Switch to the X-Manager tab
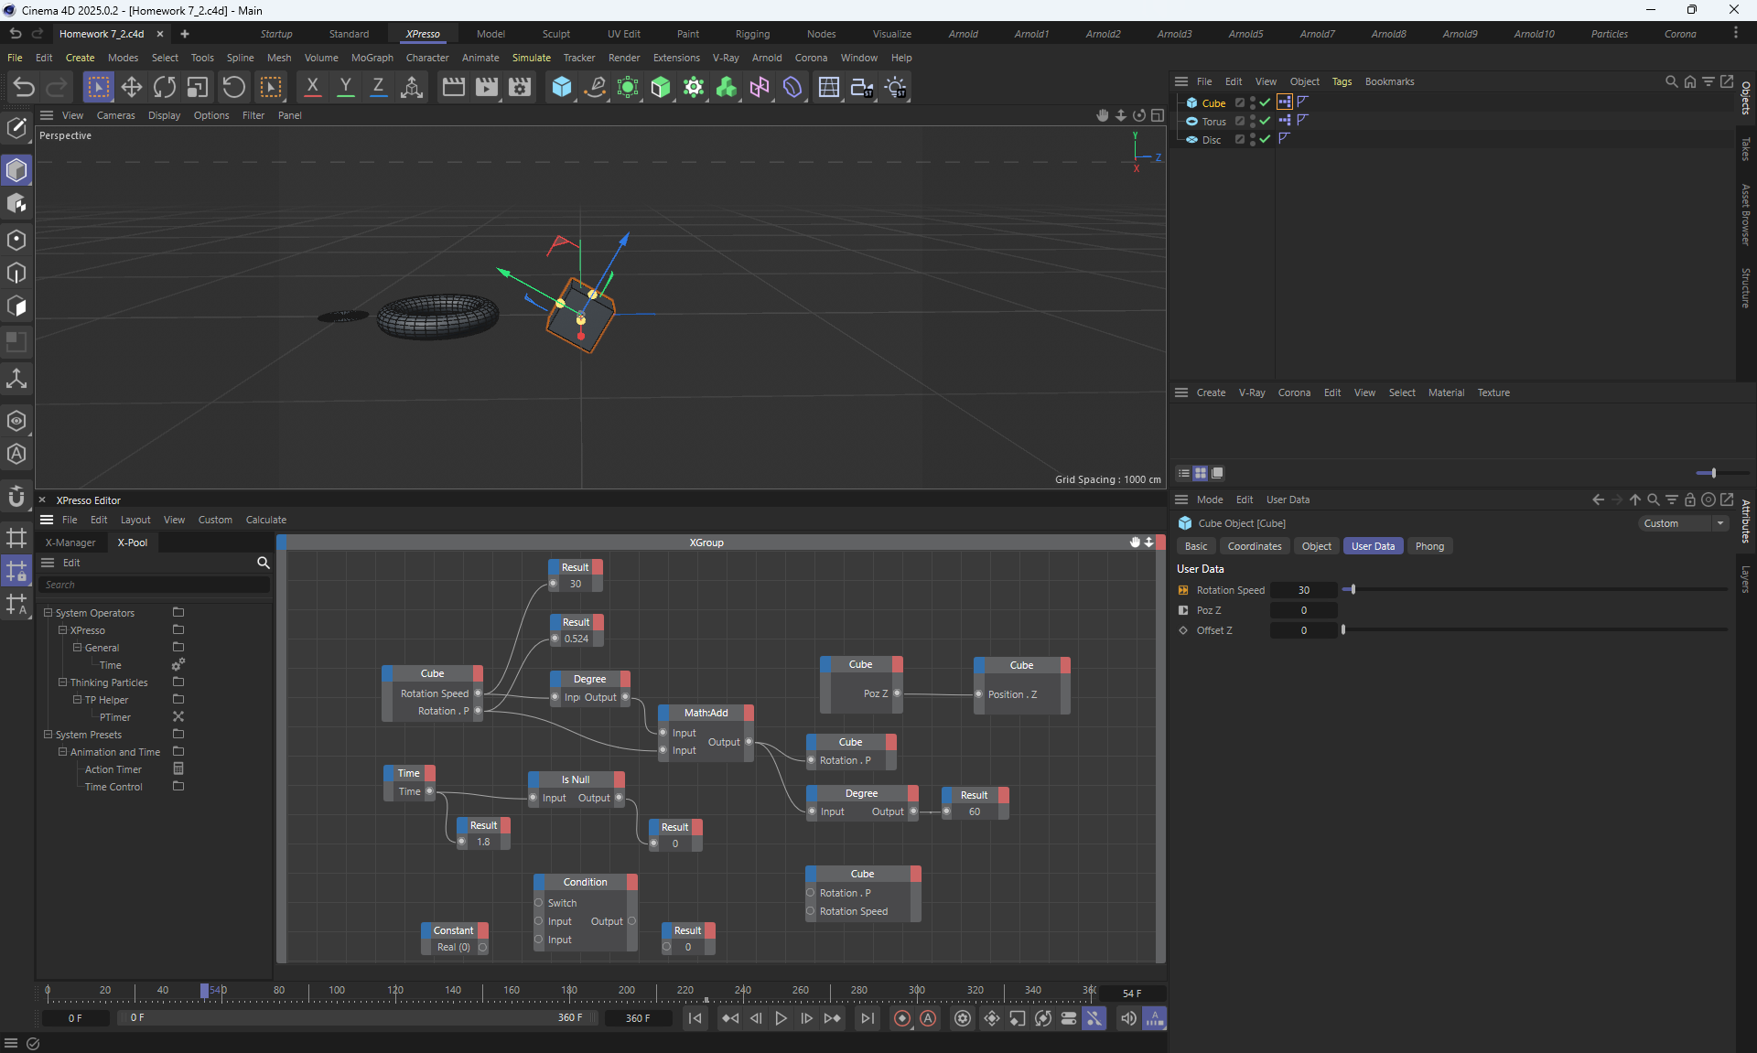The image size is (1757, 1053). tap(70, 543)
